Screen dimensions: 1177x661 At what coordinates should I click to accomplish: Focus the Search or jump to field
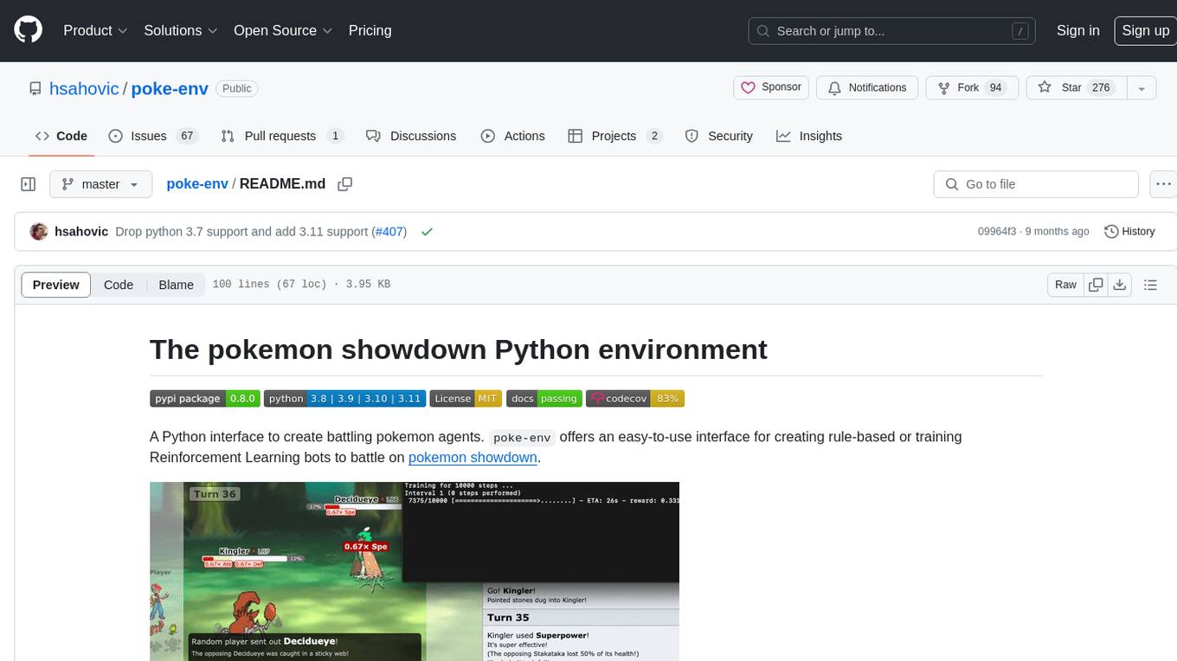891,30
